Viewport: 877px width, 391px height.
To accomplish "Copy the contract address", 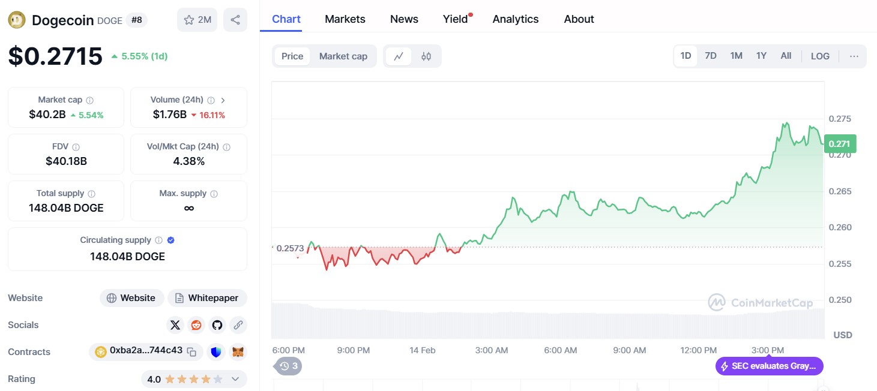I will pyautogui.click(x=191, y=351).
